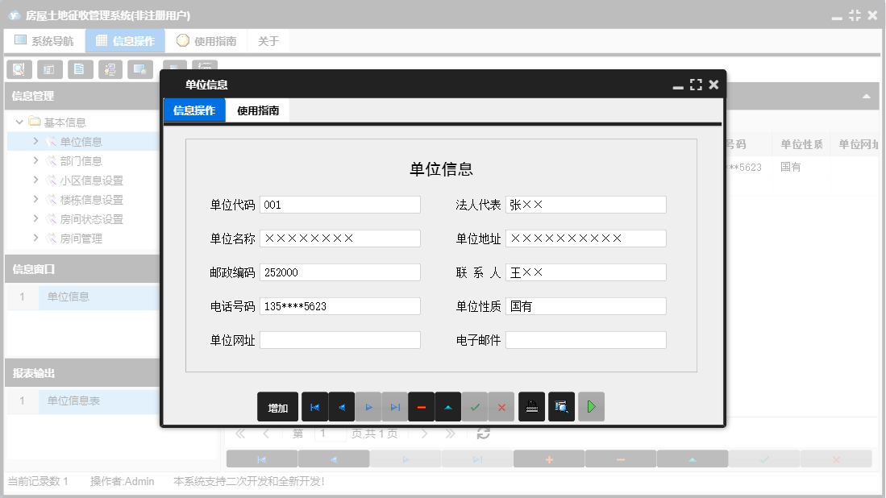Open print preview from the dialog toolbar
The width and height of the screenshot is (886, 498).
tap(562, 407)
